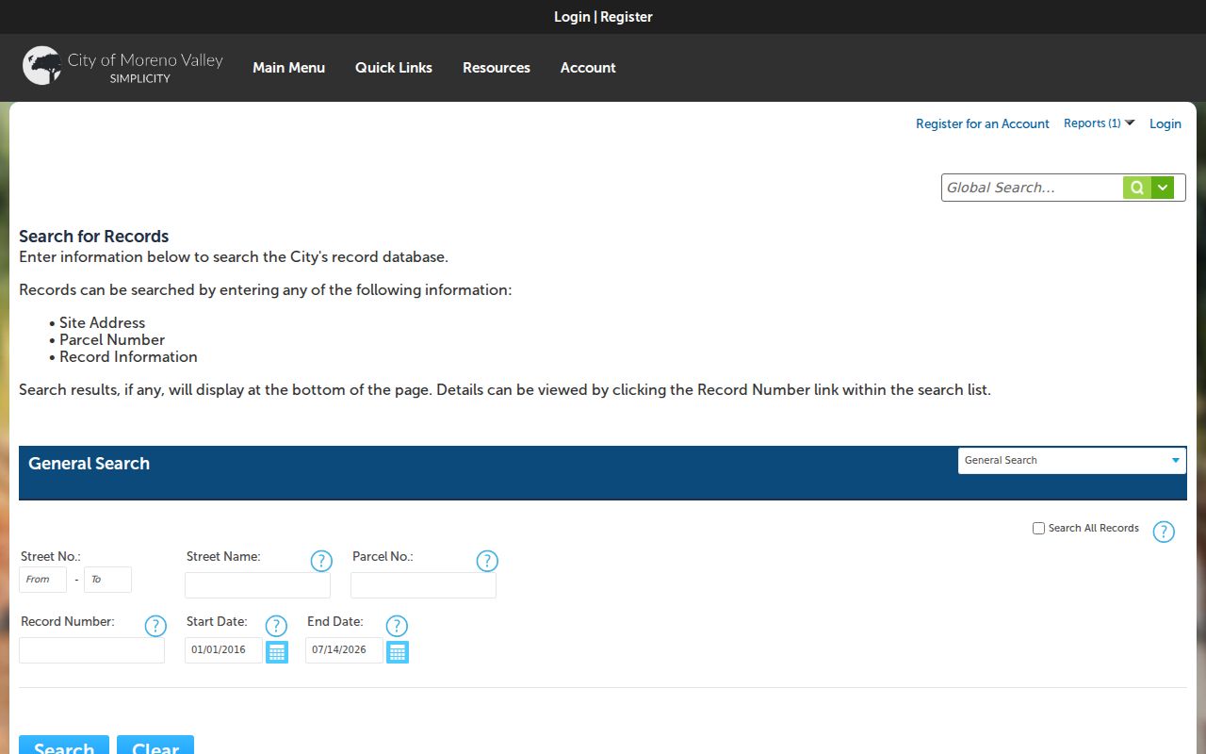This screenshot has height=754, width=1206.
Task: Click the Street Name input field
Action: pos(257,585)
